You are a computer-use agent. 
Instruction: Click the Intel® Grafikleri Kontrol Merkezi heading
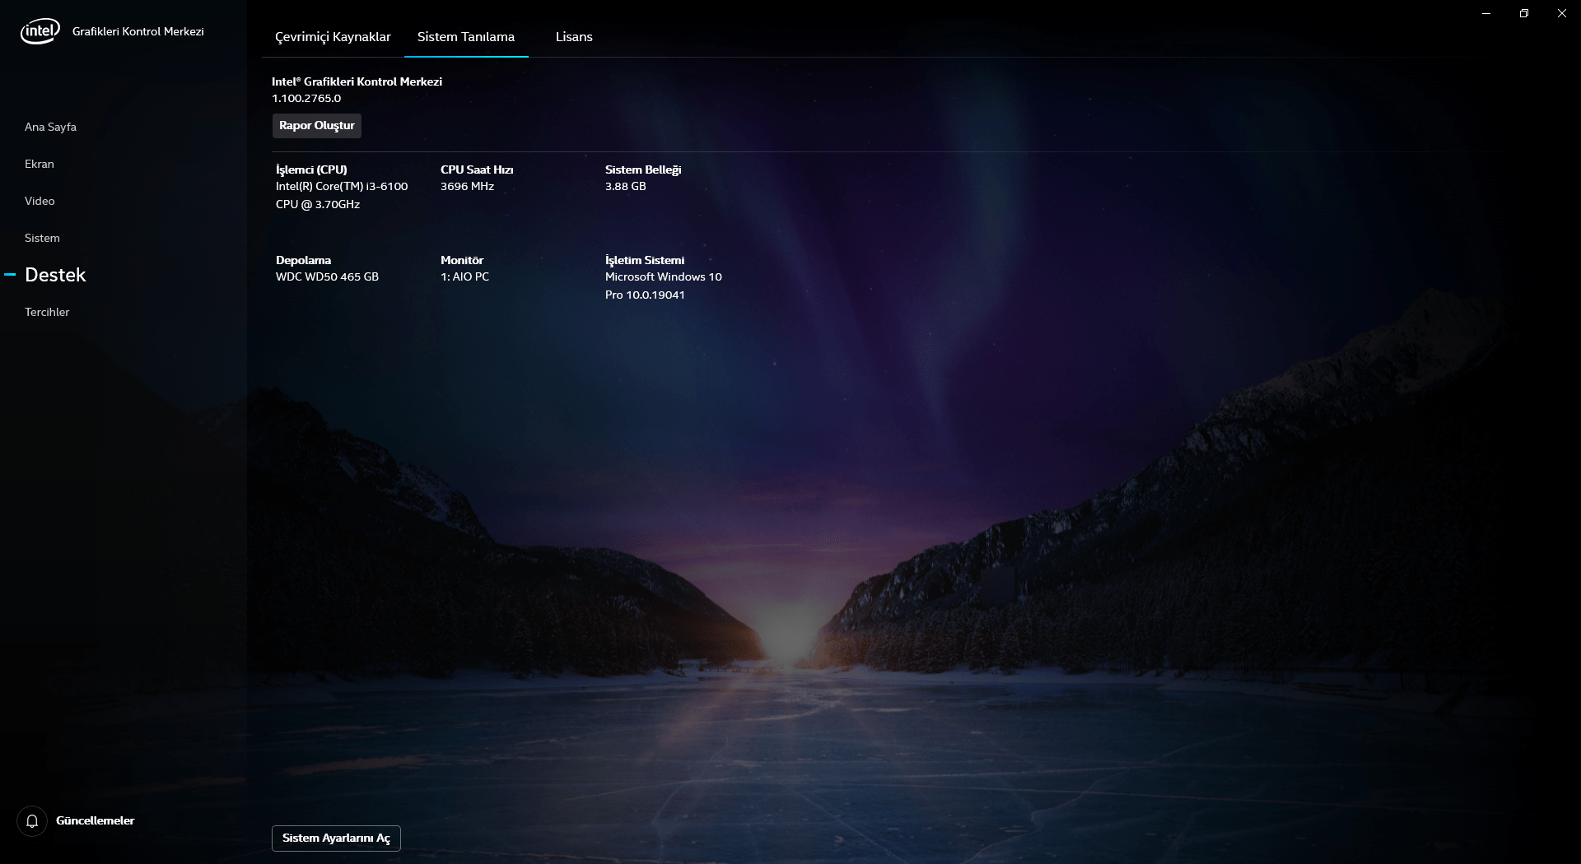click(357, 81)
